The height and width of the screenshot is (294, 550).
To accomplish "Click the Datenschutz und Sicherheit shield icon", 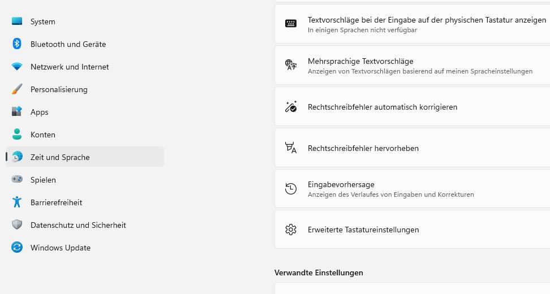I will coord(17,225).
